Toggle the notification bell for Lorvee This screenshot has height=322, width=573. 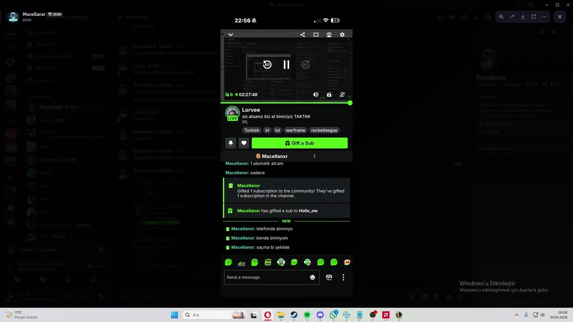point(231,143)
